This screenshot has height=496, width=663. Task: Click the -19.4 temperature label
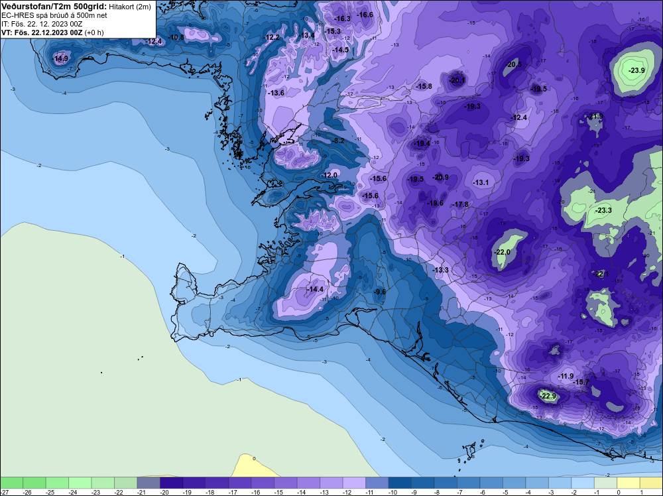pyautogui.click(x=422, y=143)
